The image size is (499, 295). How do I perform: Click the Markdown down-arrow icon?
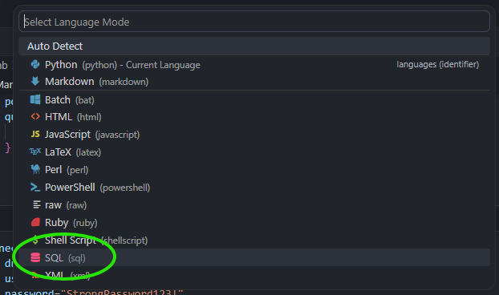[35, 82]
